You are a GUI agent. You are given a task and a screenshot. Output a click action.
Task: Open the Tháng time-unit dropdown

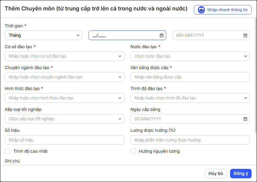click(x=44, y=35)
